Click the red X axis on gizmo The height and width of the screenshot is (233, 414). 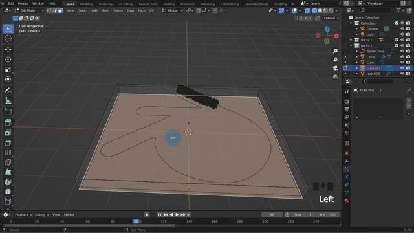pyautogui.click(x=336, y=36)
